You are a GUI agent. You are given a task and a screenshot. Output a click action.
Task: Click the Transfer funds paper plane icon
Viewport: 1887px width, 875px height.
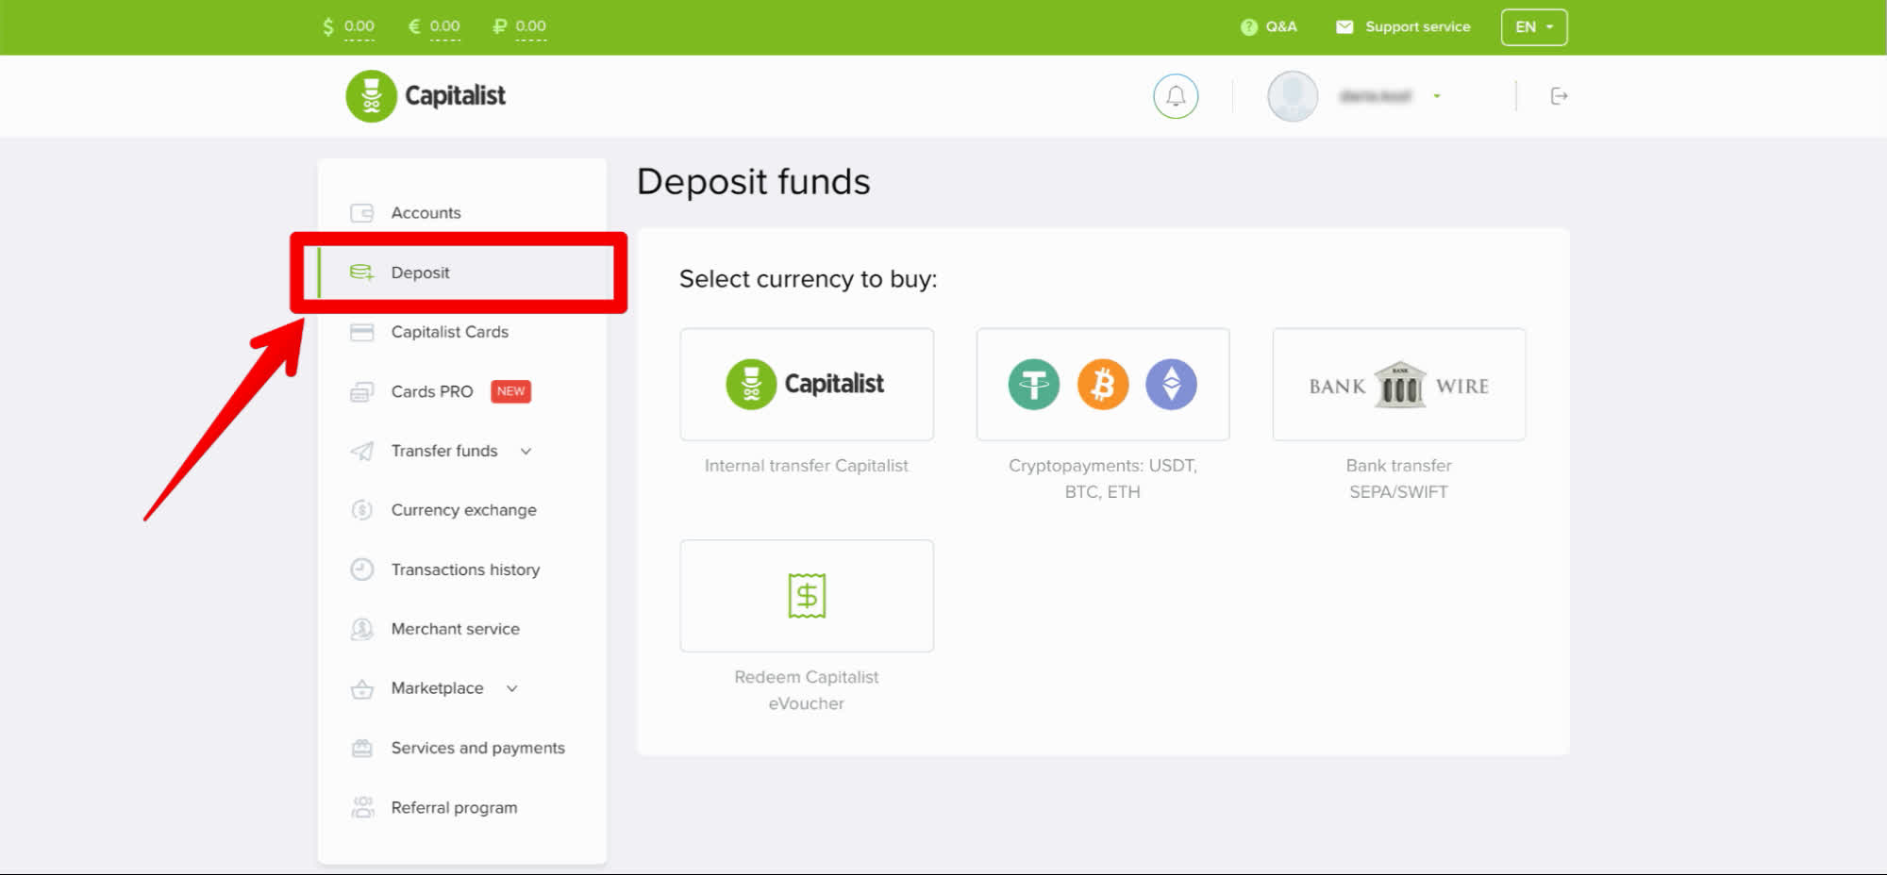(x=361, y=451)
